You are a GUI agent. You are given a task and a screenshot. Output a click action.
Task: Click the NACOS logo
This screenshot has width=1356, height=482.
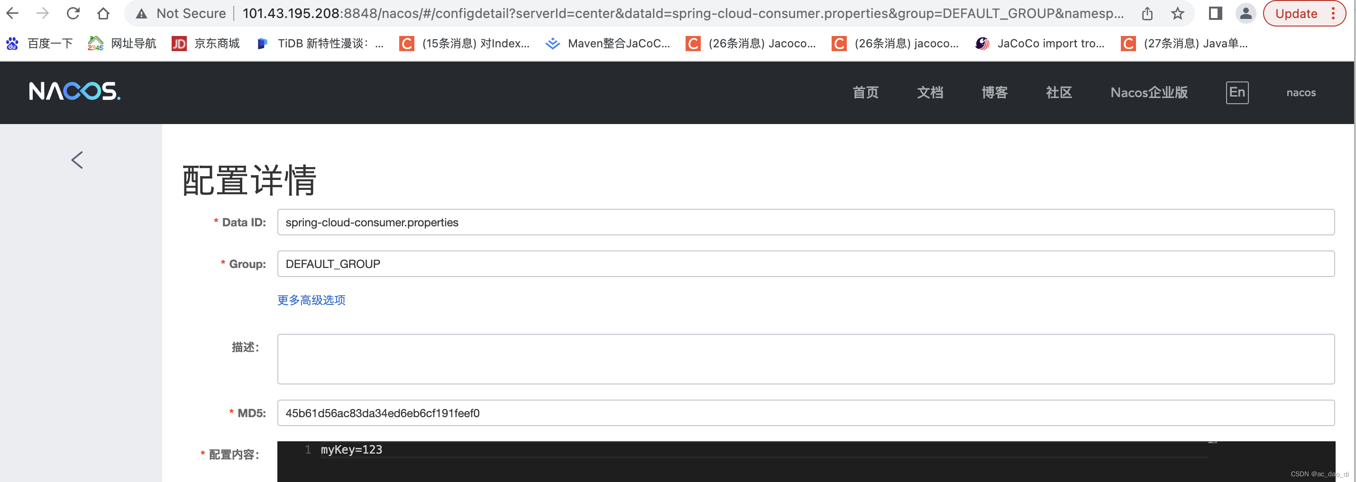[x=75, y=91]
